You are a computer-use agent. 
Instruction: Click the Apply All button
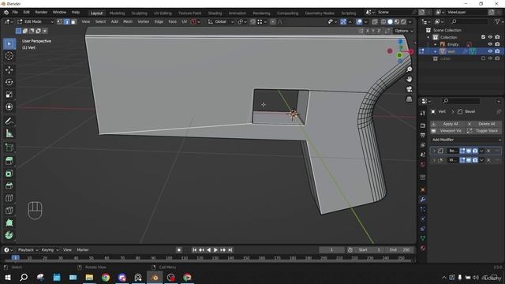click(x=447, y=124)
